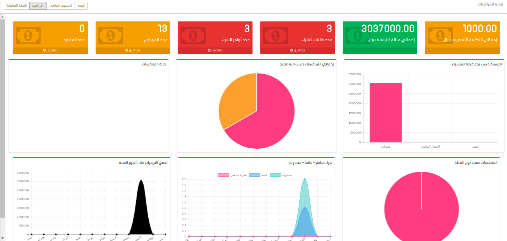Select the آخر شهر period filter

(x=37, y=6)
